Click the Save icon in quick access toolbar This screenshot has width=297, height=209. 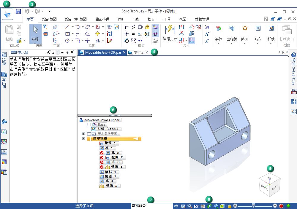(x=18, y=12)
